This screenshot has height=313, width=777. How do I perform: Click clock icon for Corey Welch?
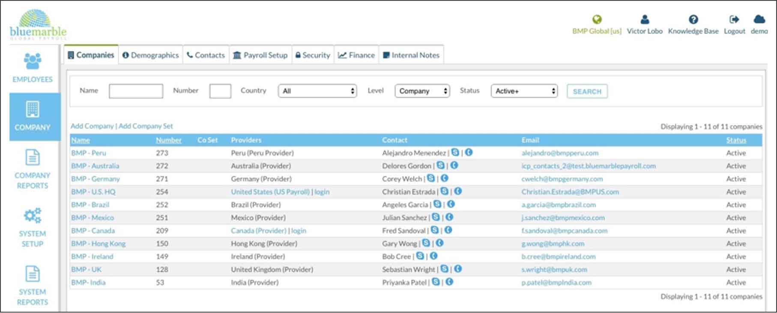(x=445, y=178)
